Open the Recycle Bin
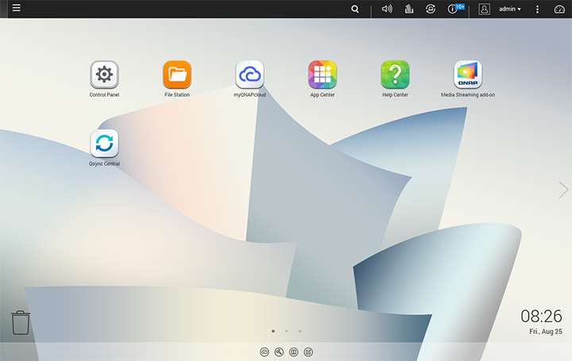Image resolution: width=572 pixels, height=361 pixels. [21, 322]
